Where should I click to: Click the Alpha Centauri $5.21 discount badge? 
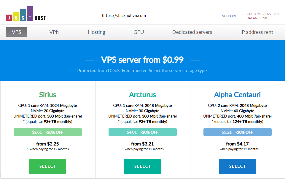[237, 132]
